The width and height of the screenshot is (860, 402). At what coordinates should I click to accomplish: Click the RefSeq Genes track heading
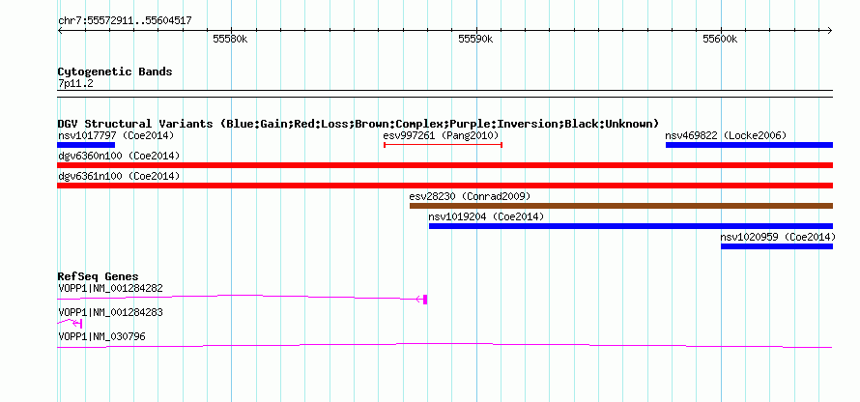click(x=99, y=276)
